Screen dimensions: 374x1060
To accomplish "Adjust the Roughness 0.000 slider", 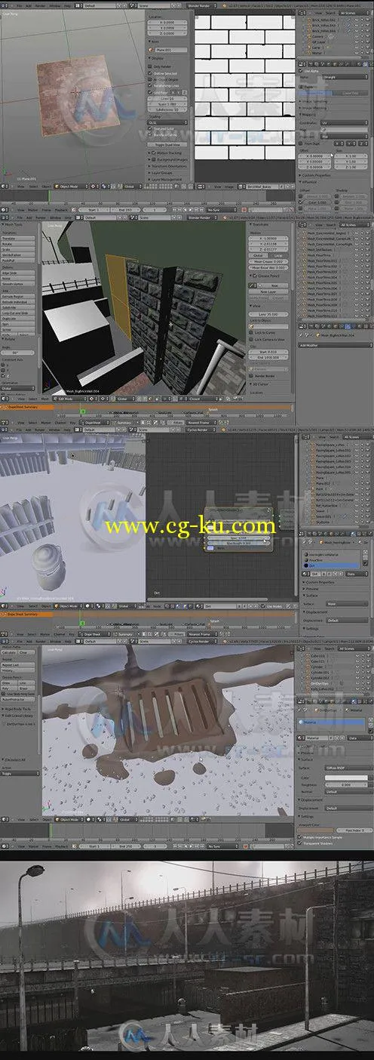I will coord(346,784).
